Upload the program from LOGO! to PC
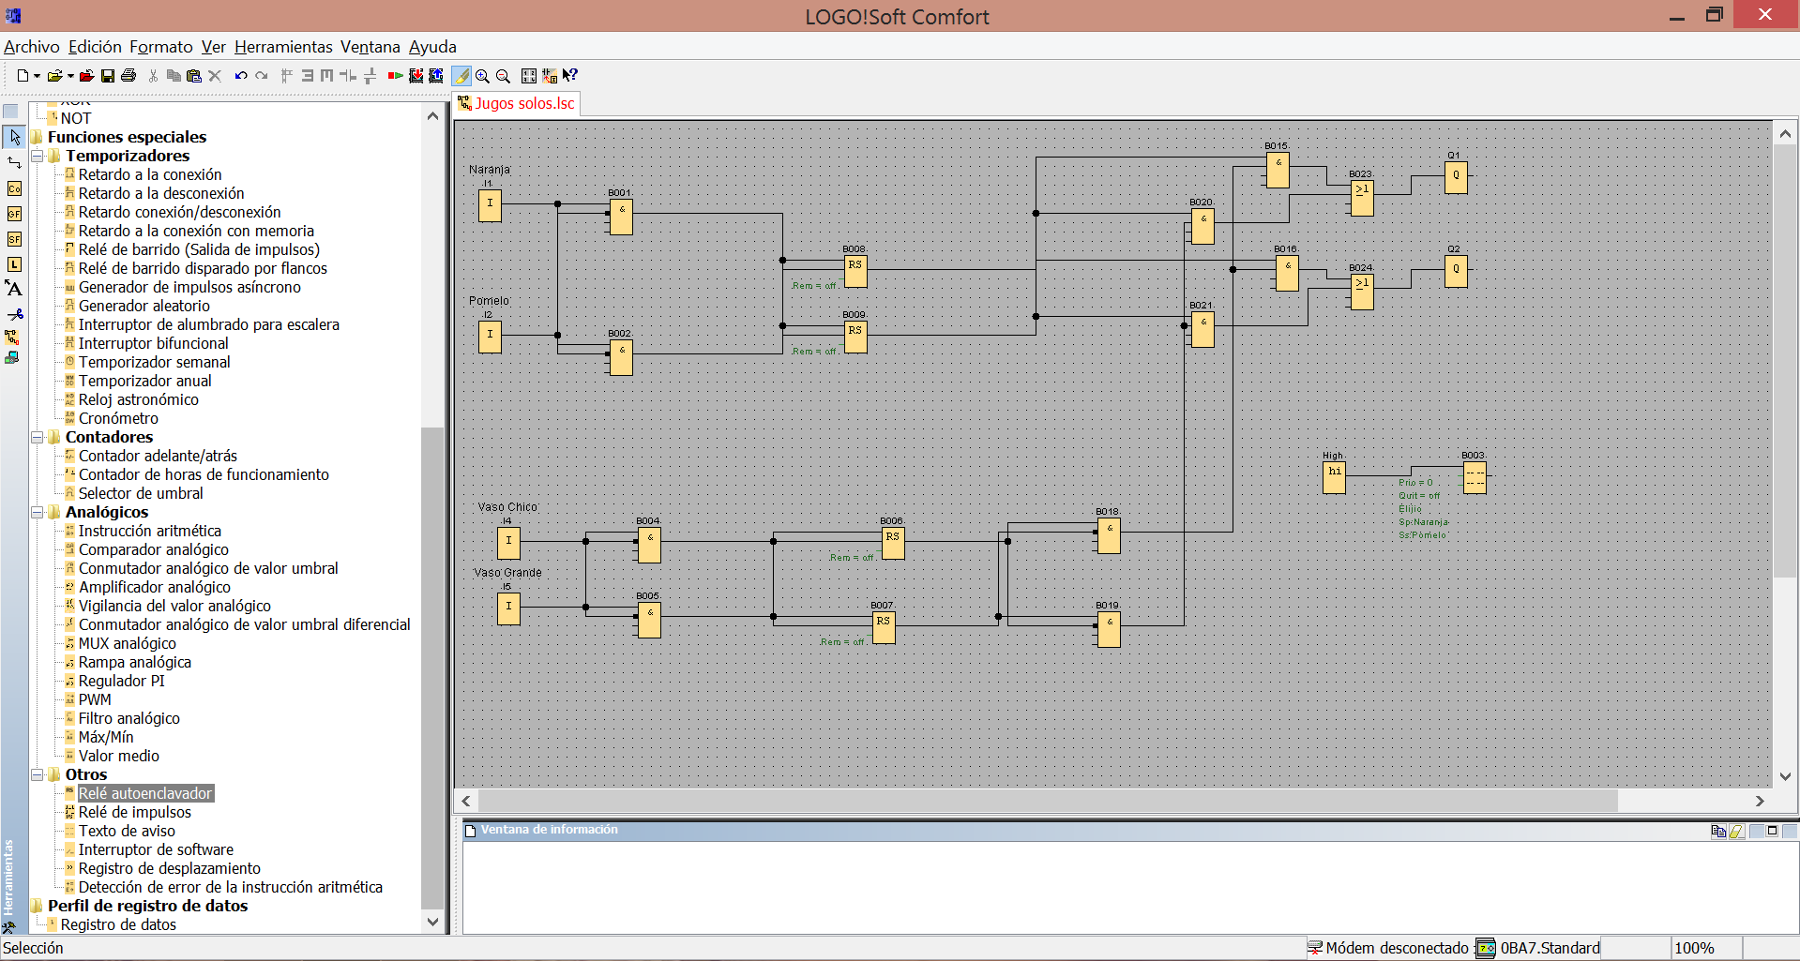 (x=436, y=76)
